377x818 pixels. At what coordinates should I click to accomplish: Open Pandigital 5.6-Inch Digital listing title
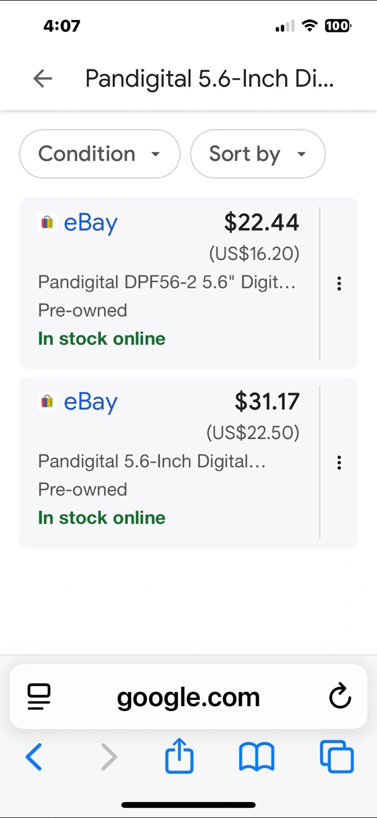coord(152,461)
